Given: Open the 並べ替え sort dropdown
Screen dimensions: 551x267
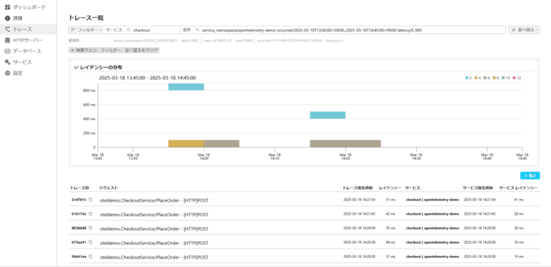Looking at the screenshot, I should coord(524,30).
